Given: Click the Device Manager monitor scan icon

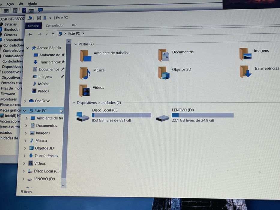Looking at the screenshot, I should (x=40, y=10).
